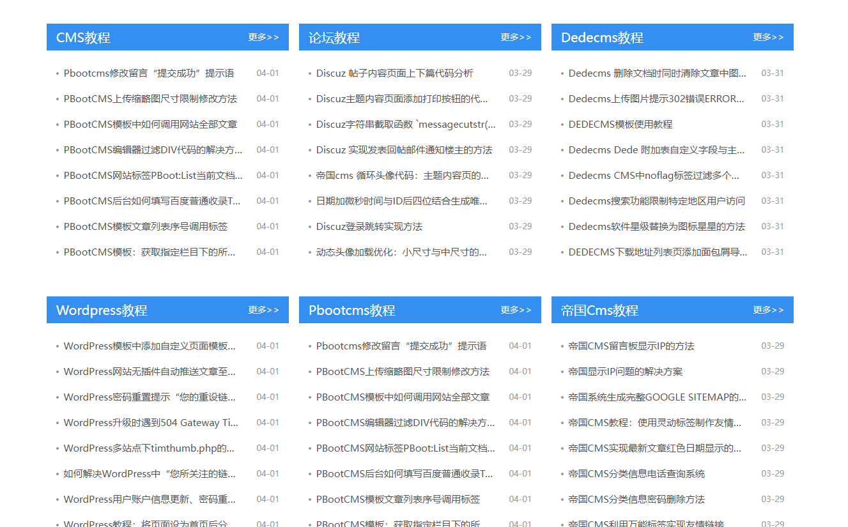The image size is (848, 527).
Task: Open 更多>> in the 论坛教程 header
Action: tap(516, 37)
